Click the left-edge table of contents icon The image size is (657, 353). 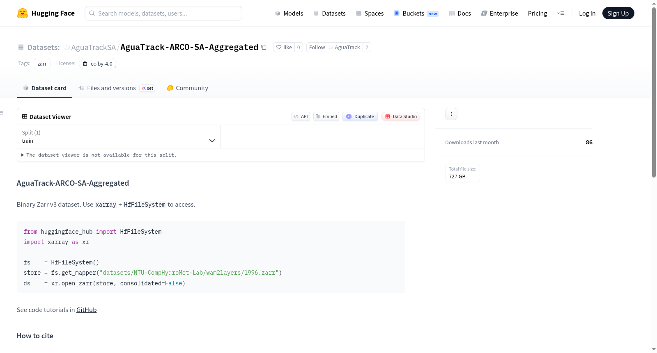(x=2, y=113)
